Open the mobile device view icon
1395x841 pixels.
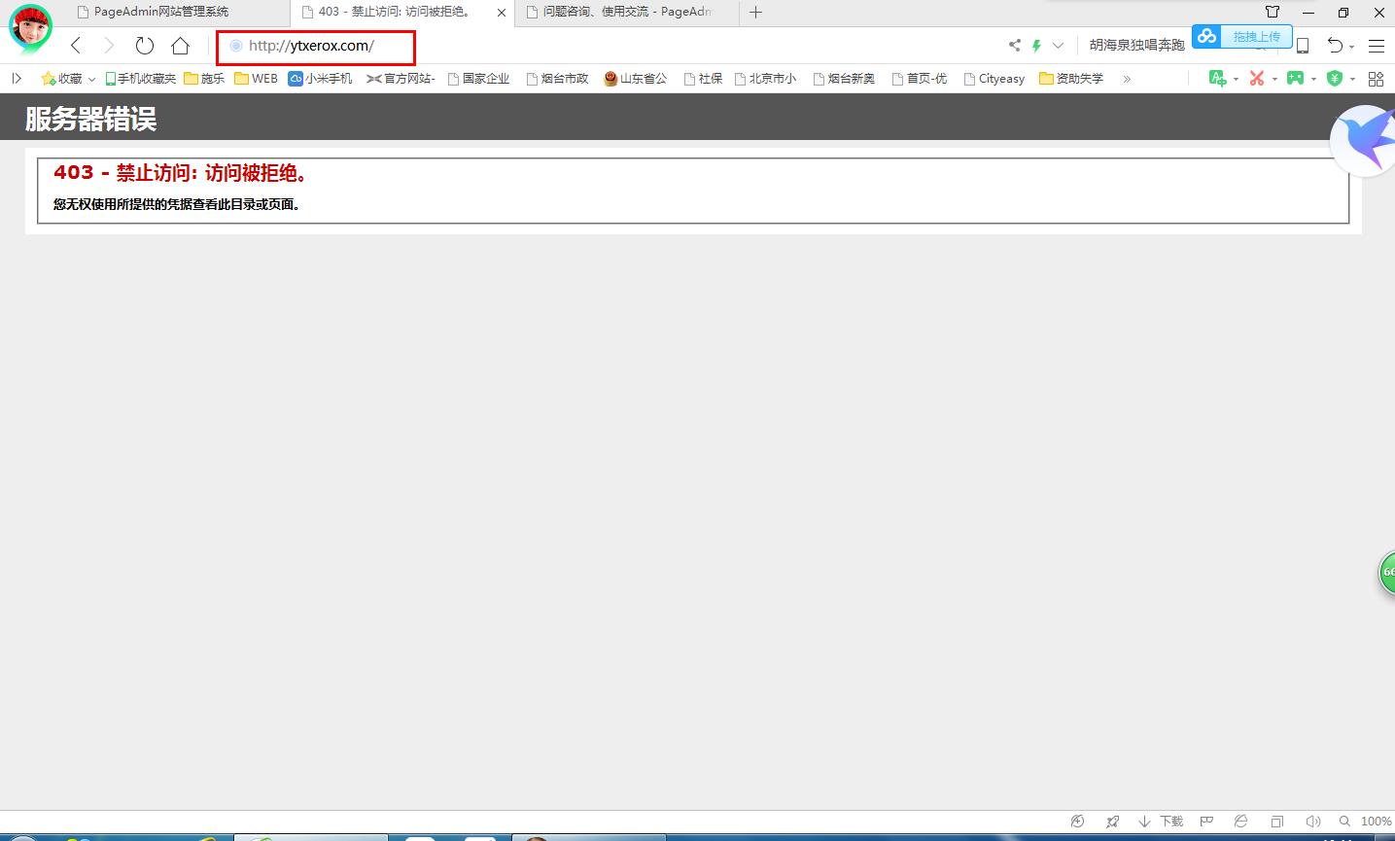coord(1303,46)
